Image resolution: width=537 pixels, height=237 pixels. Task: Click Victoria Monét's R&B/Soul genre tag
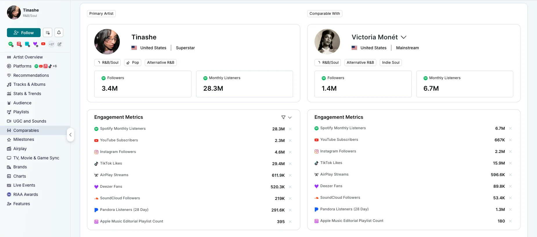(x=328, y=63)
